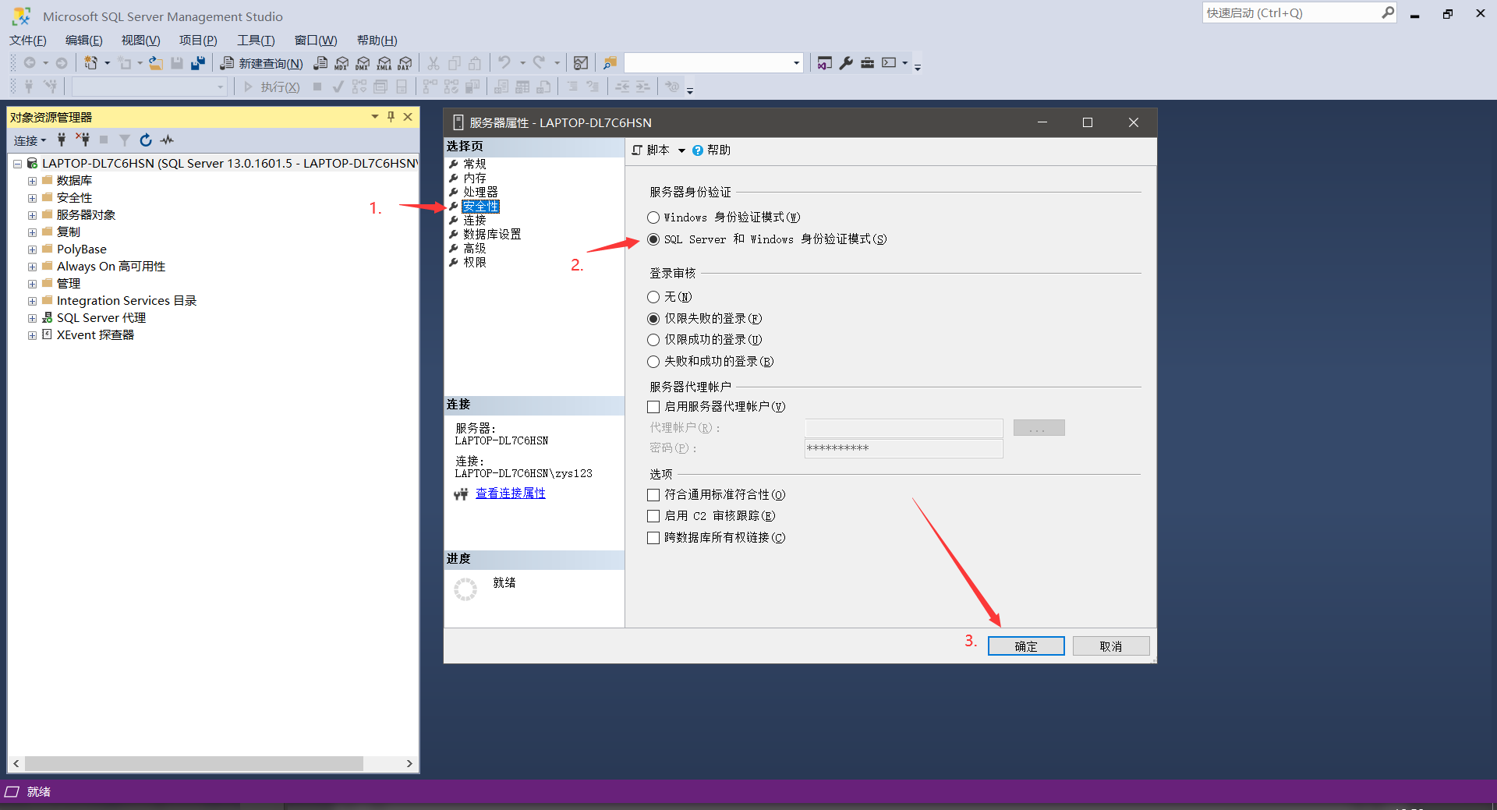Image resolution: width=1497 pixels, height=810 pixels.
Task: Expand the Always On 高可用性 node
Action: tap(32, 267)
